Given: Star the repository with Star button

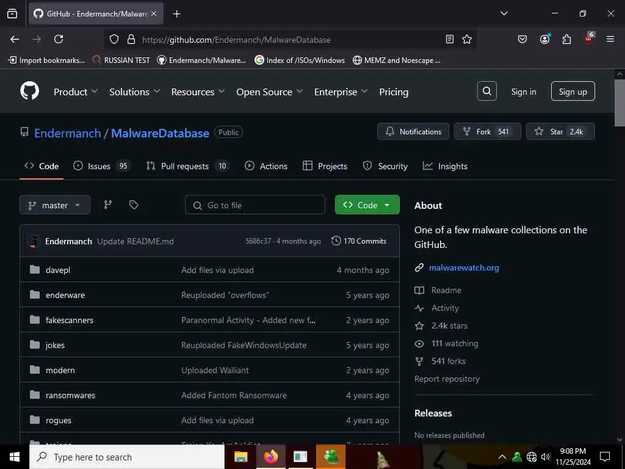Looking at the screenshot, I should tap(560, 131).
